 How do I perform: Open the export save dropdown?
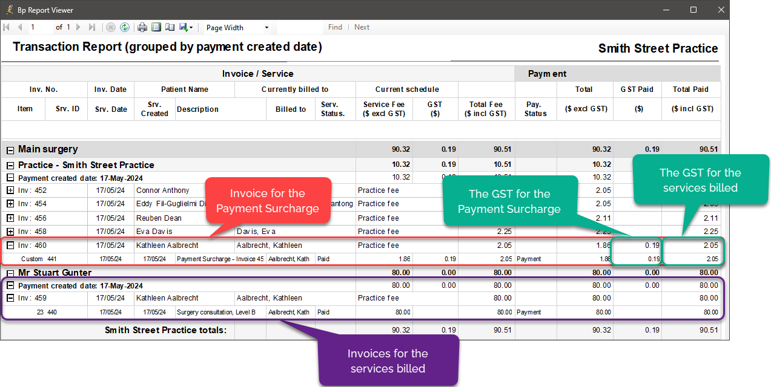(x=187, y=27)
